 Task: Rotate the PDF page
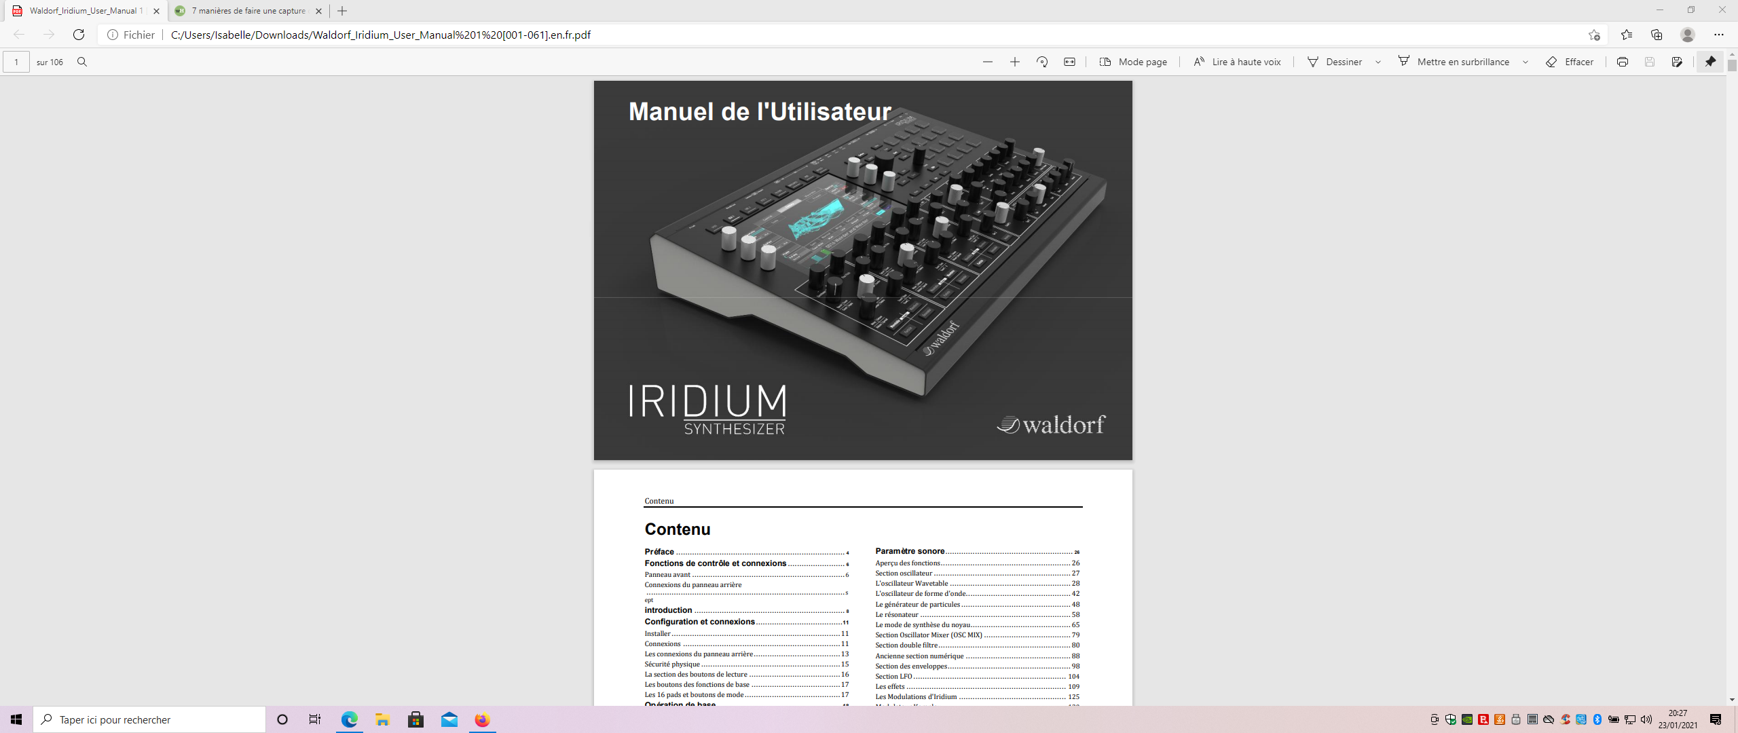pos(1042,62)
